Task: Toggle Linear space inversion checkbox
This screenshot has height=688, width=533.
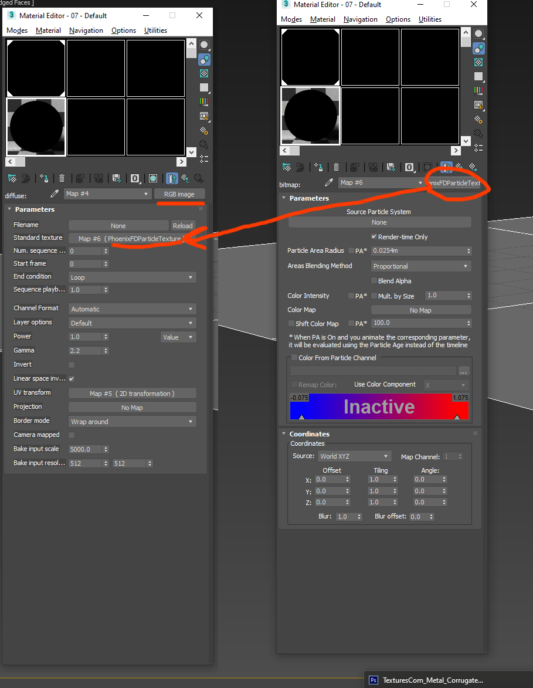Action: click(72, 379)
